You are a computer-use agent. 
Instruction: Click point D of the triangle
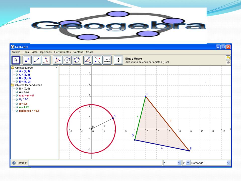[x=135, y=140]
